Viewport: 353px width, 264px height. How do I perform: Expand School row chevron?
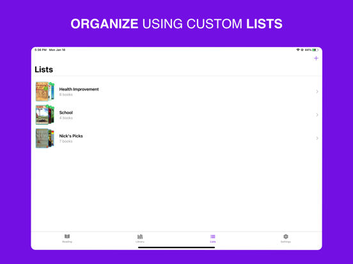point(317,115)
